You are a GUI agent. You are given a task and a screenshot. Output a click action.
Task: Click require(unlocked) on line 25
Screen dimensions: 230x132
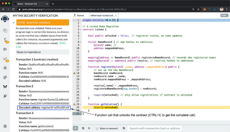coord(106,95)
